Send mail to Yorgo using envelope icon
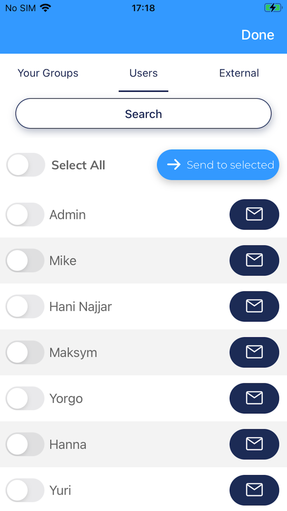 click(254, 398)
